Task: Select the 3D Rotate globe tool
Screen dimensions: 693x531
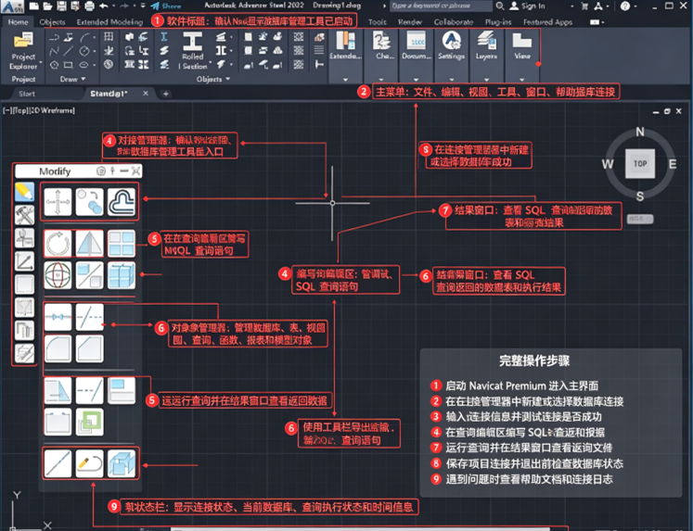Action: 58,275
